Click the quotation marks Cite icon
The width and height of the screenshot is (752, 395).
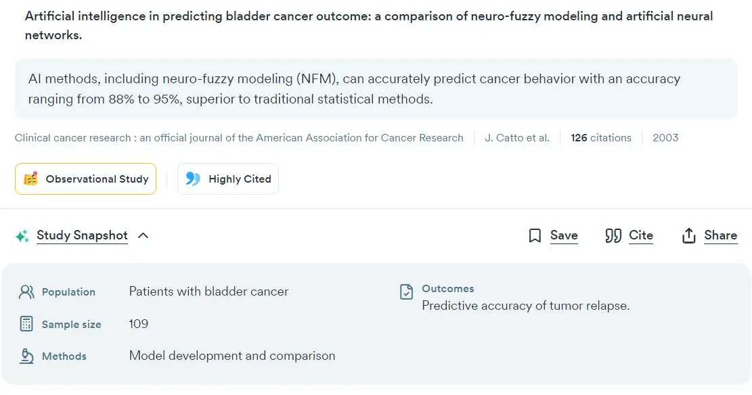click(x=613, y=235)
